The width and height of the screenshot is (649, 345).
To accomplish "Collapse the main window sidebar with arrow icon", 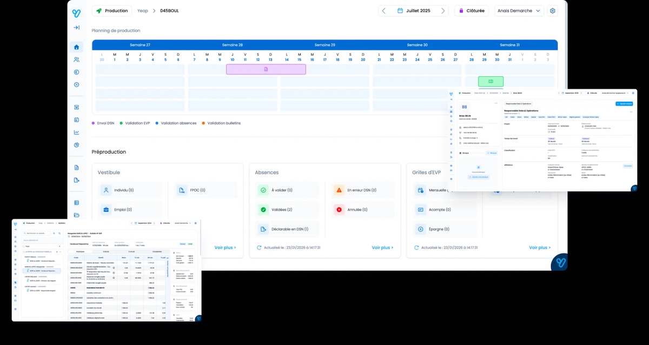I will [x=76, y=28].
